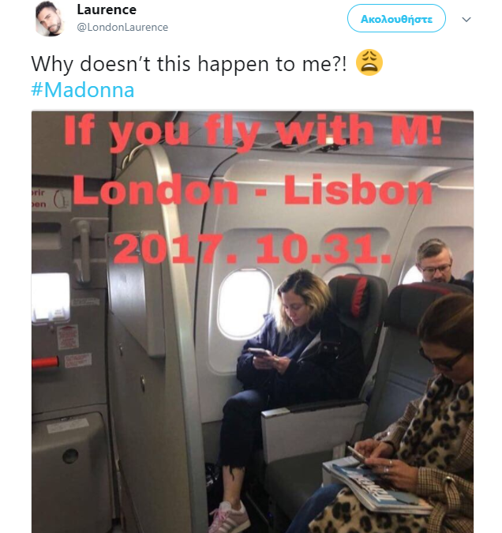Screen dimensions: 502x533
Task: Click the "2017. 10.31." date overlay
Action: click(252, 249)
